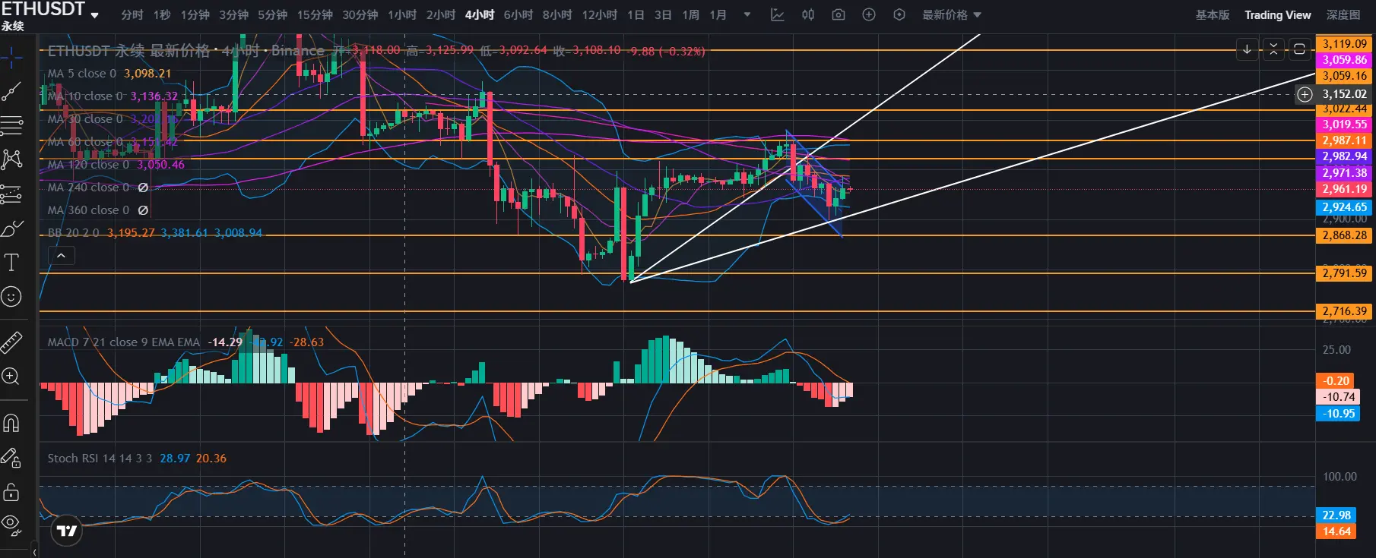Switch to 15分钟 timeframe
Image resolution: width=1376 pixels, height=558 pixels.
[315, 15]
